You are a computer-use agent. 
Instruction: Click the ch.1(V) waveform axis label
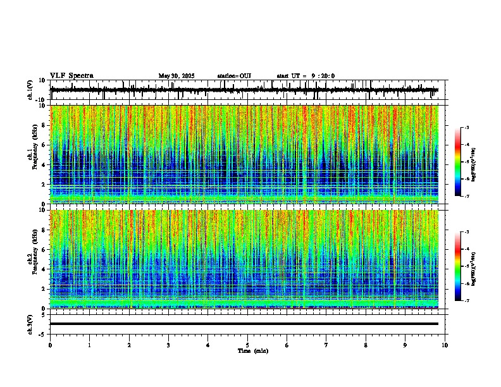(x=30, y=90)
